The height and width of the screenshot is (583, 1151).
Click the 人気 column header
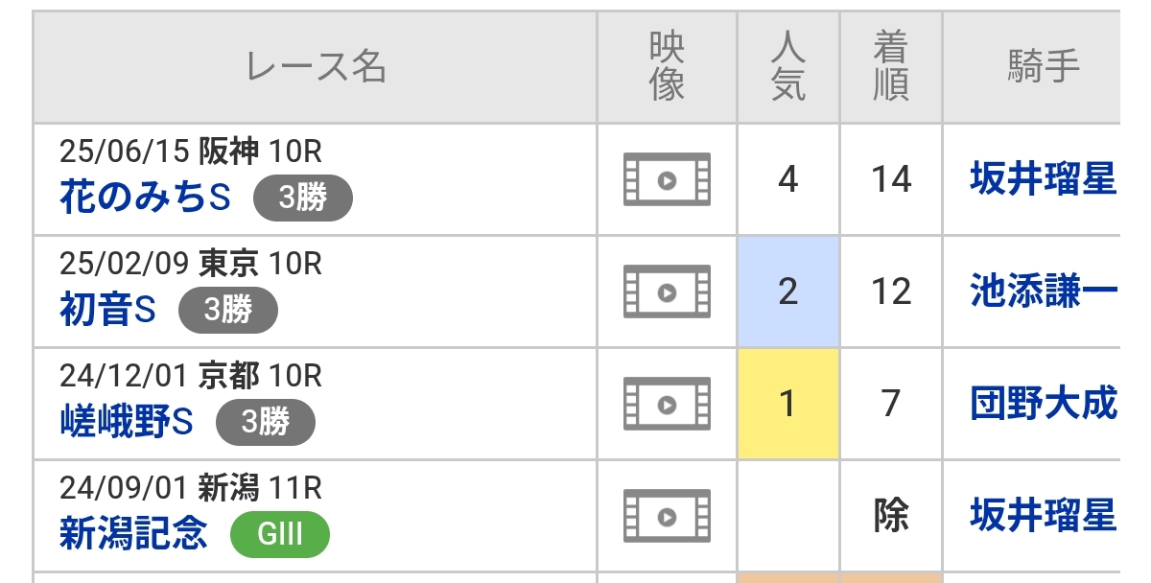pyautogui.click(x=788, y=67)
